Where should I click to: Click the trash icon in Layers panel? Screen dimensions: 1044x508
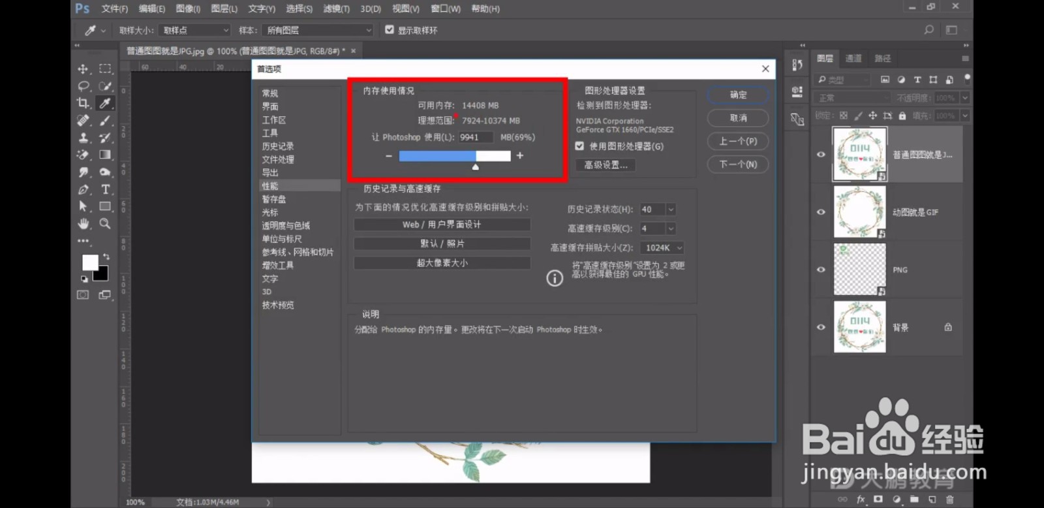click(x=949, y=500)
